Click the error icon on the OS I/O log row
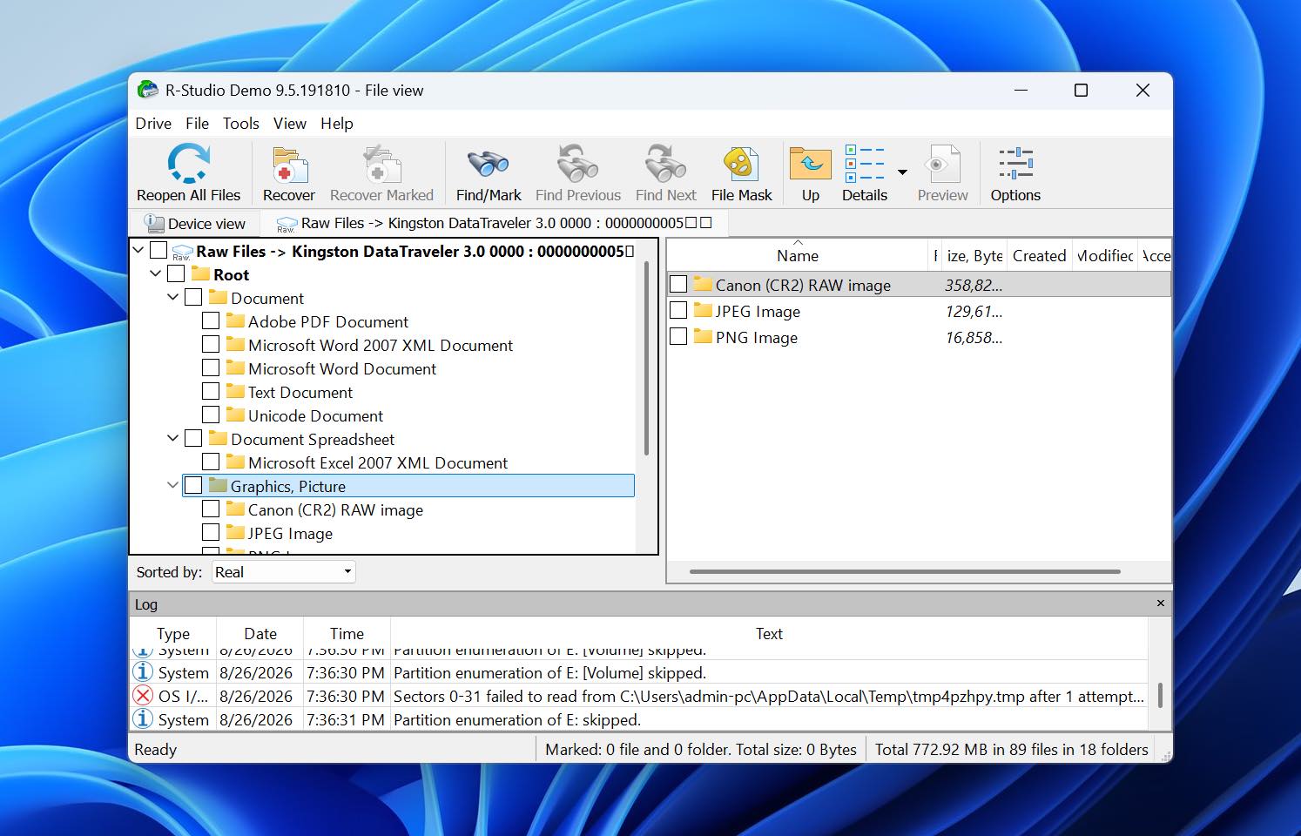 (143, 696)
